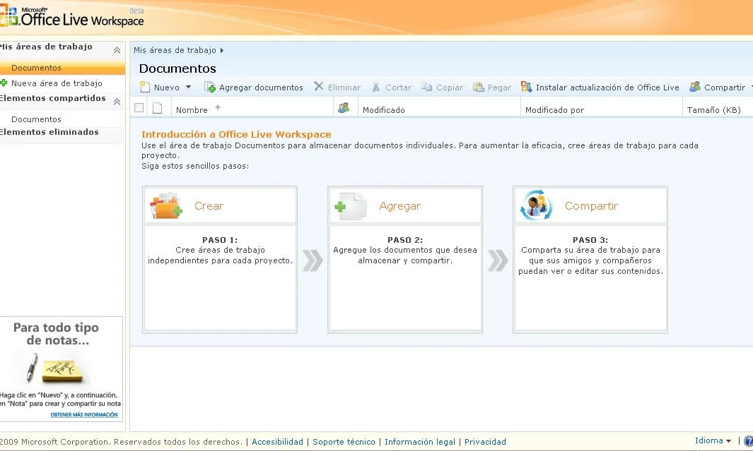The image size is (753, 451).
Task: Click the Copiar icon
Action: (426, 87)
